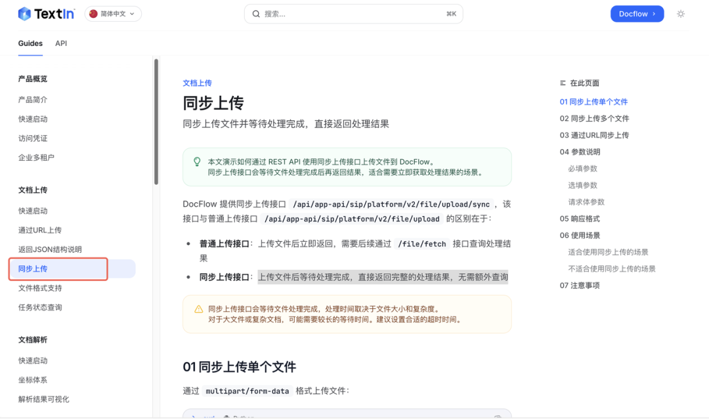Screen dimensions: 709x419
Task: Focus the 搜索 search input field
Action: pyautogui.click(x=348, y=14)
